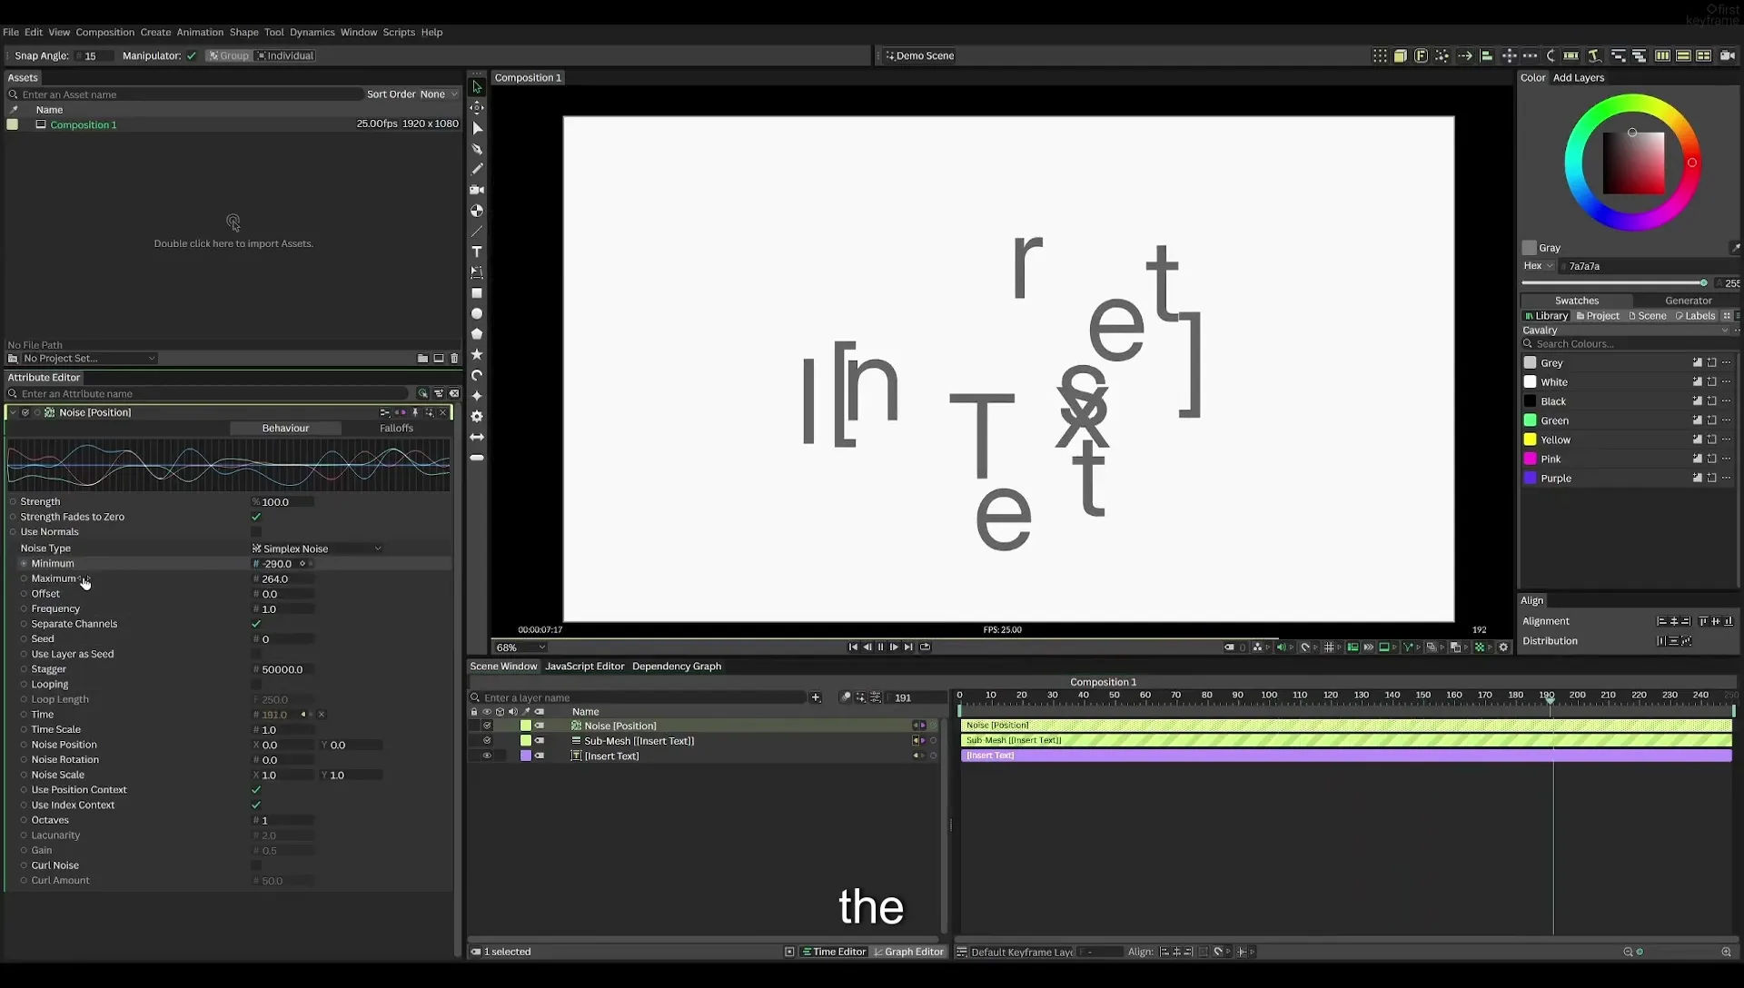Click the Demo Scene button
This screenshot has width=1744, height=988.
point(919,55)
